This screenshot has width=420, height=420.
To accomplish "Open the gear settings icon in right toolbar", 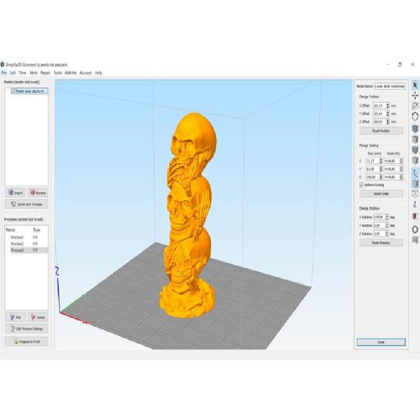I will coord(415,229).
